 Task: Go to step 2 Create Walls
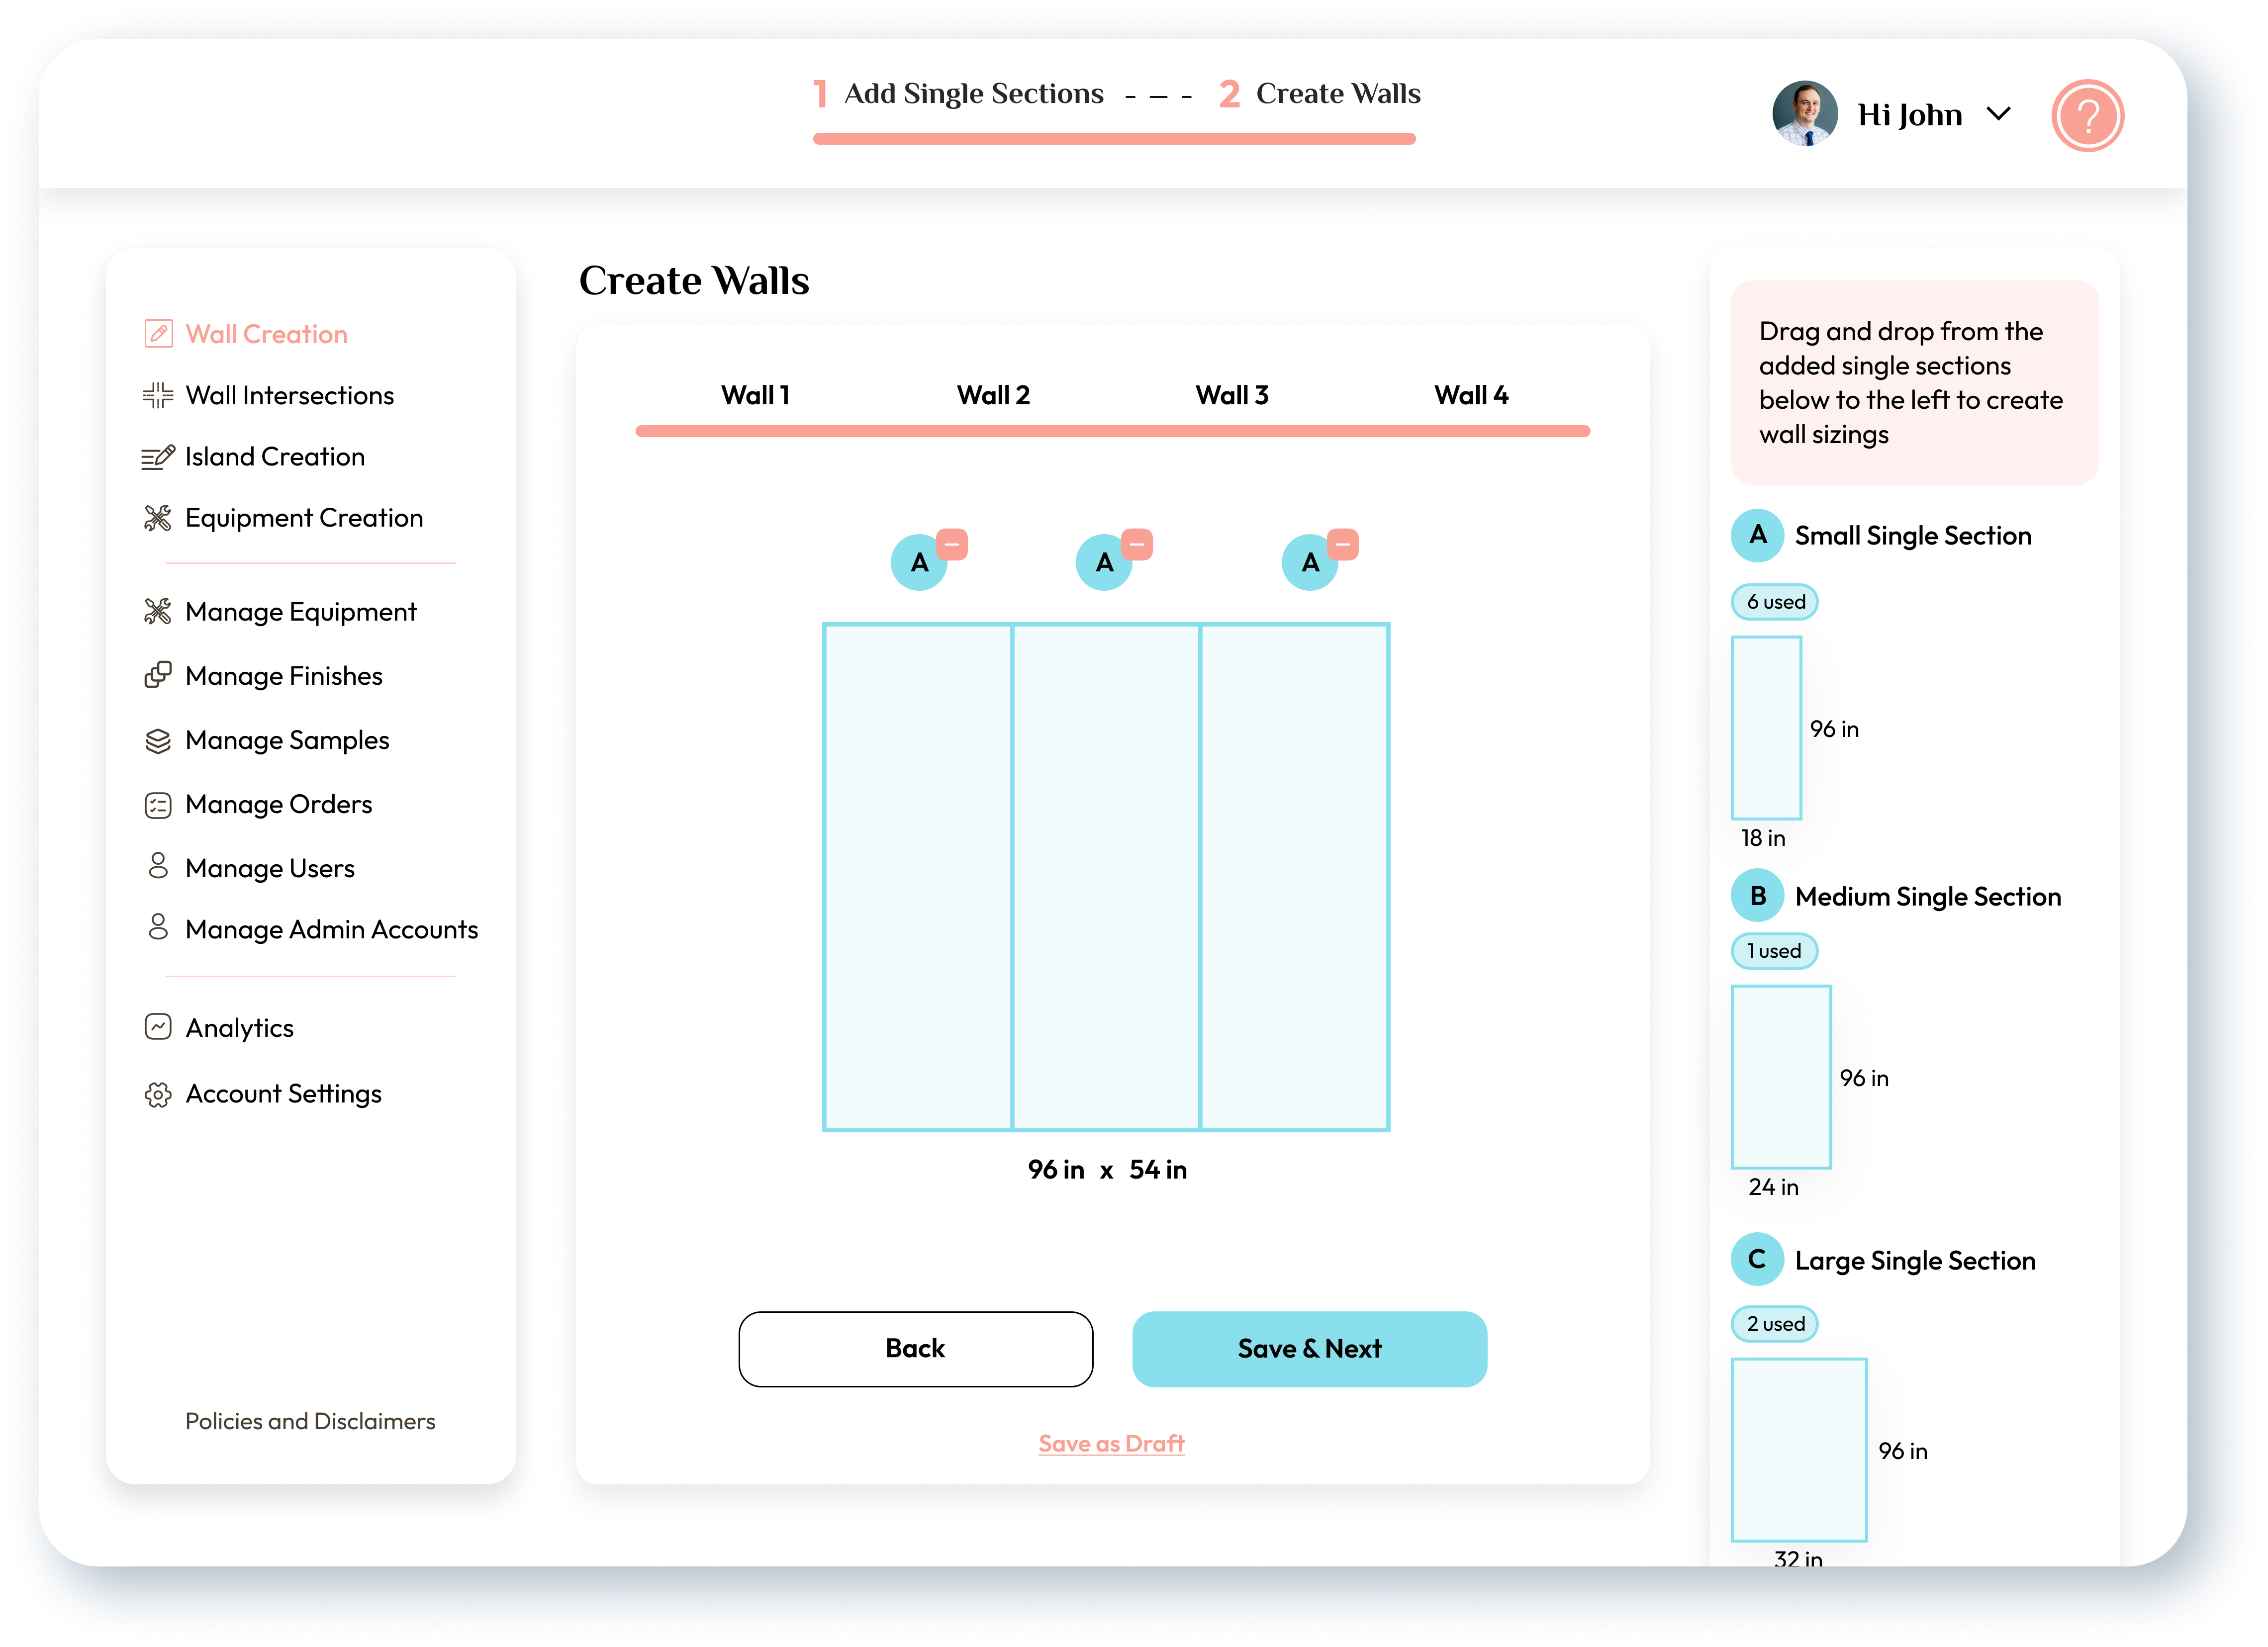pyautogui.click(x=1320, y=94)
